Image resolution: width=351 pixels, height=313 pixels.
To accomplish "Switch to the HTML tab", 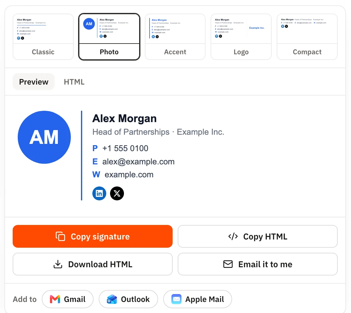I will tap(74, 82).
